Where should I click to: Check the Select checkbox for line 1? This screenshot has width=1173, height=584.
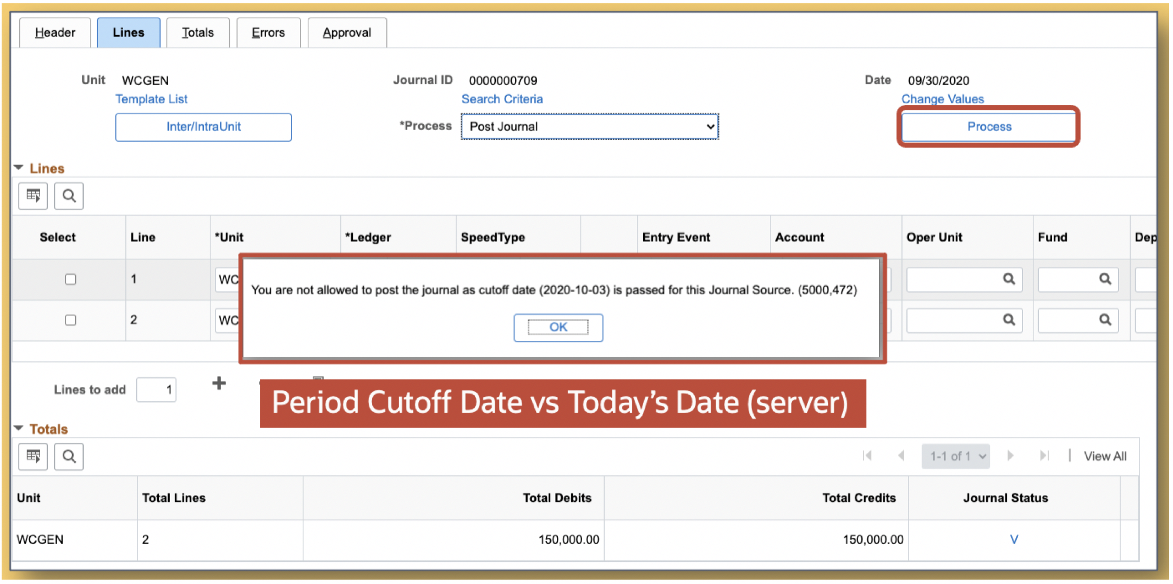coord(70,279)
